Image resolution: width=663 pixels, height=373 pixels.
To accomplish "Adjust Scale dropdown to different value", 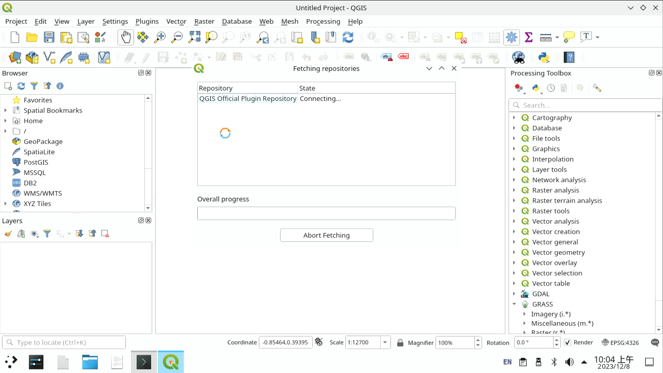I will (385, 342).
